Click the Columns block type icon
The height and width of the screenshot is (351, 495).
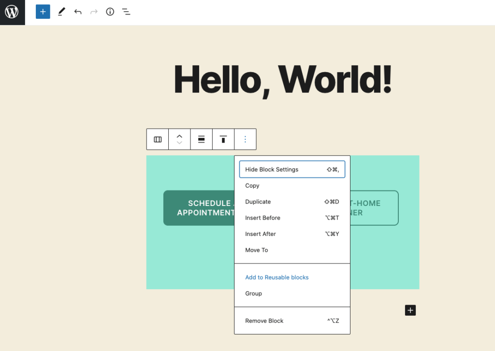coord(158,139)
